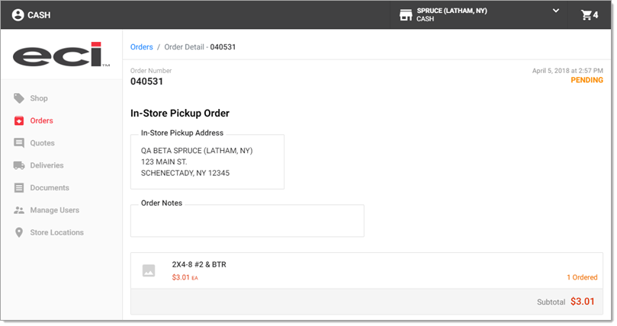Click the 'In-Store Pickup Order' heading
Viewport: 617px width, 326px height.
(x=180, y=113)
